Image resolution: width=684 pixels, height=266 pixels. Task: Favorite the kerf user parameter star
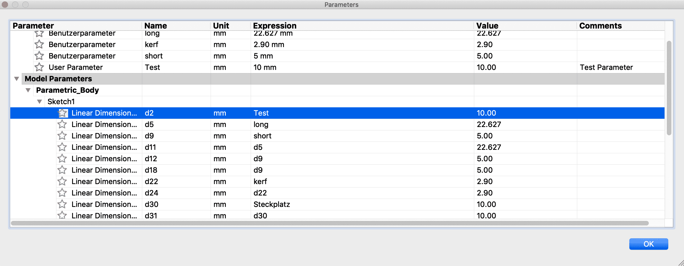click(39, 45)
